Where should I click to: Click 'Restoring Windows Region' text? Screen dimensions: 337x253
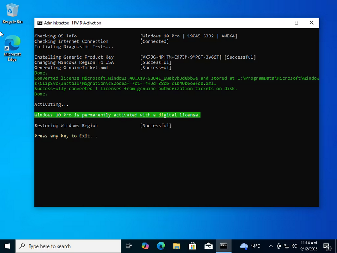(x=66, y=125)
